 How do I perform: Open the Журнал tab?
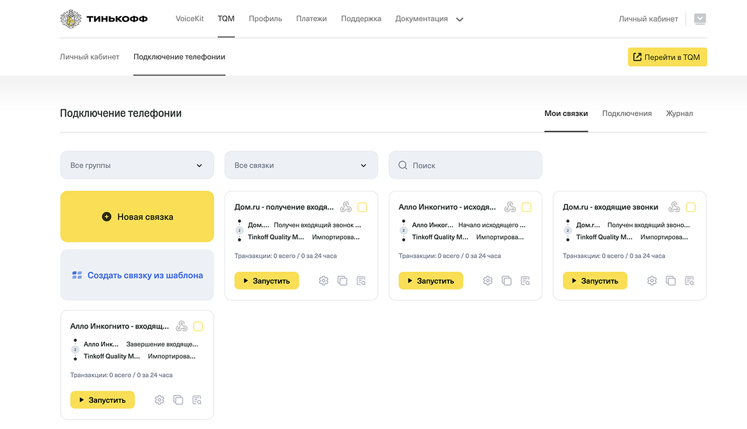tap(679, 113)
